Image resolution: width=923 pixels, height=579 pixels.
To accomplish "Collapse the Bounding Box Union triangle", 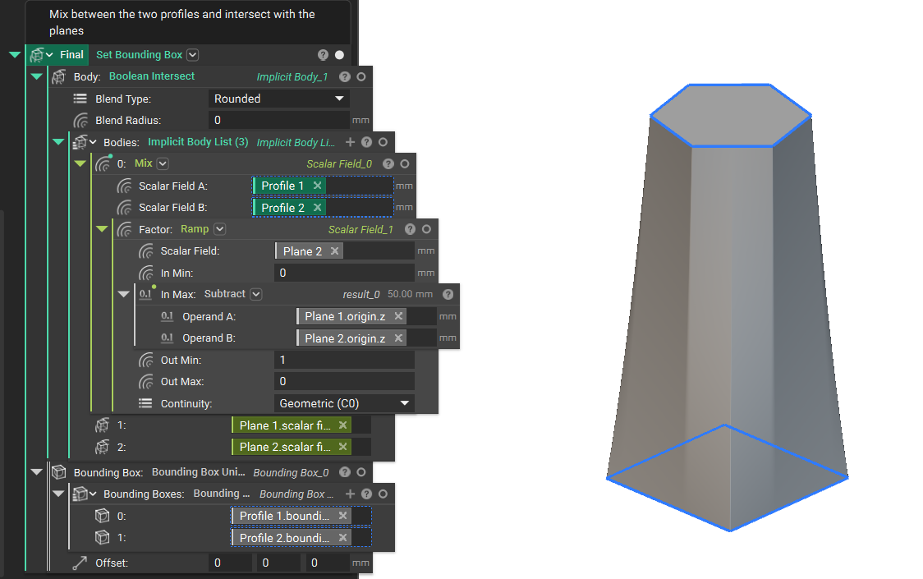I will (x=36, y=471).
